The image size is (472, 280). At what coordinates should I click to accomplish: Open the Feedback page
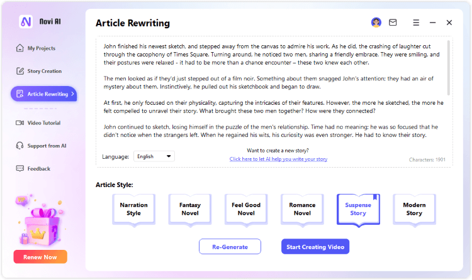point(39,168)
